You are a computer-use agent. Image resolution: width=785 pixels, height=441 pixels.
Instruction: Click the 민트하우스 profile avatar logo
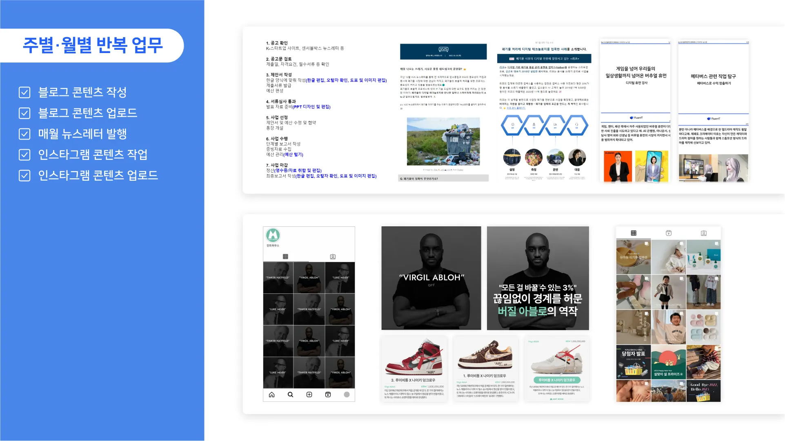tap(273, 235)
